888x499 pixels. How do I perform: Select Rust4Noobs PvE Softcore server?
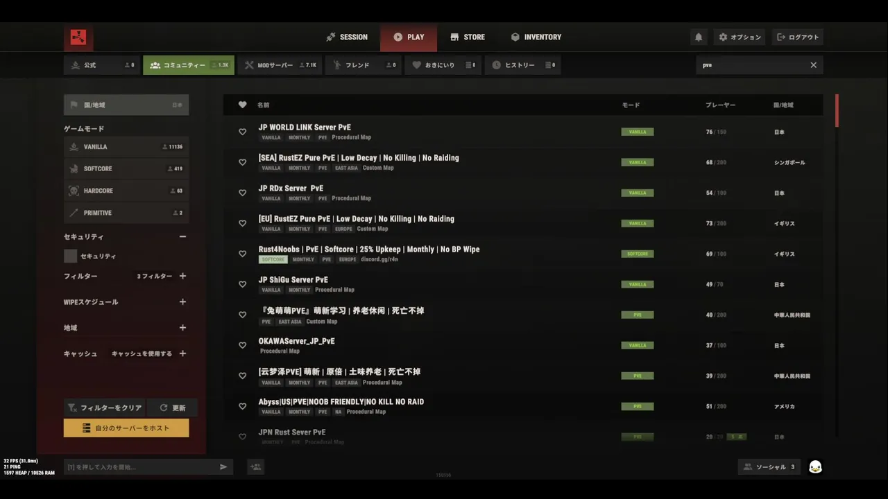tap(523, 254)
